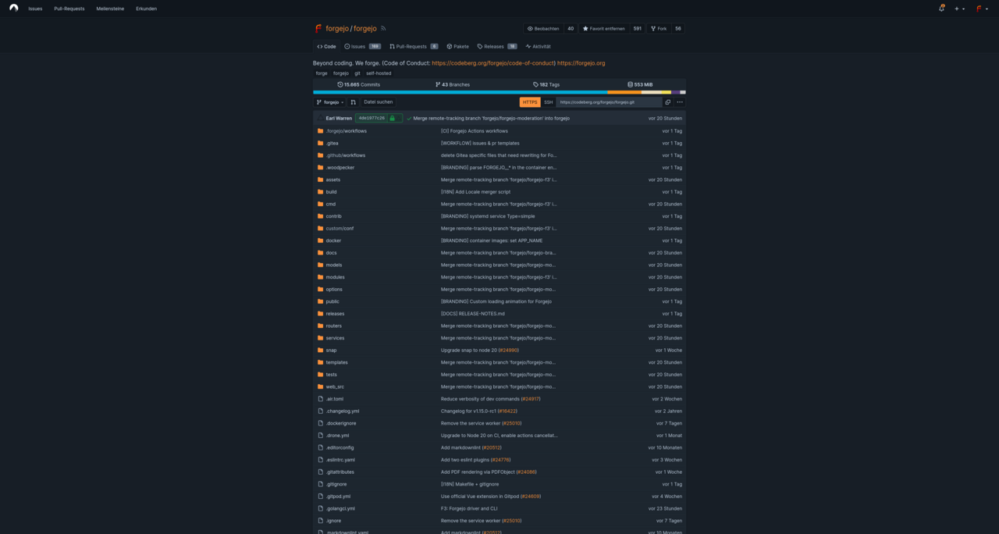Open the Code tab
999x534 pixels.
pos(326,46)
